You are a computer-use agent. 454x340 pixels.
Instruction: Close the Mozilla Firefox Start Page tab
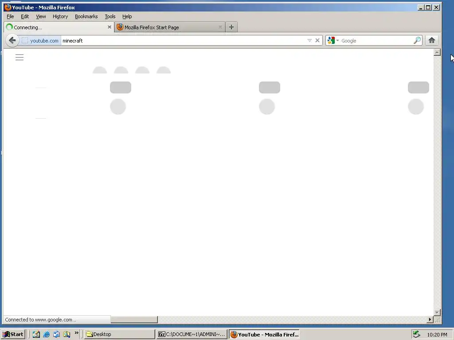(220, 27)
